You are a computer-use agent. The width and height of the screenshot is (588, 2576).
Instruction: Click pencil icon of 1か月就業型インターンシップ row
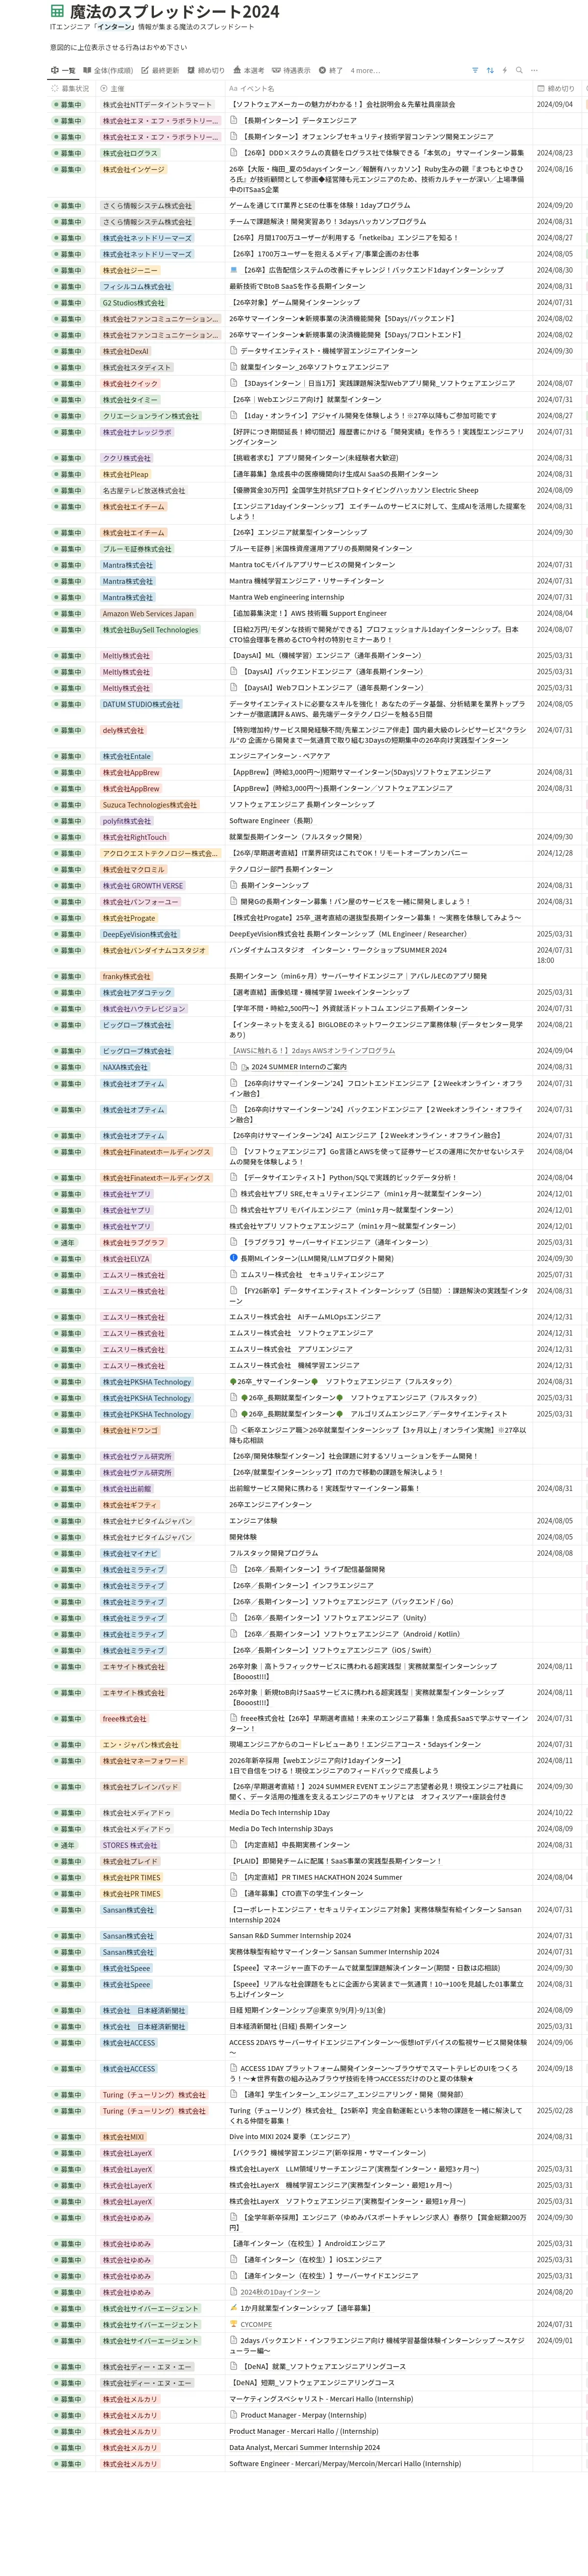click(233, 2308)
